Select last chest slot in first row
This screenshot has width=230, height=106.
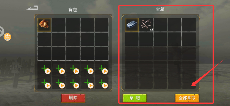189,25
